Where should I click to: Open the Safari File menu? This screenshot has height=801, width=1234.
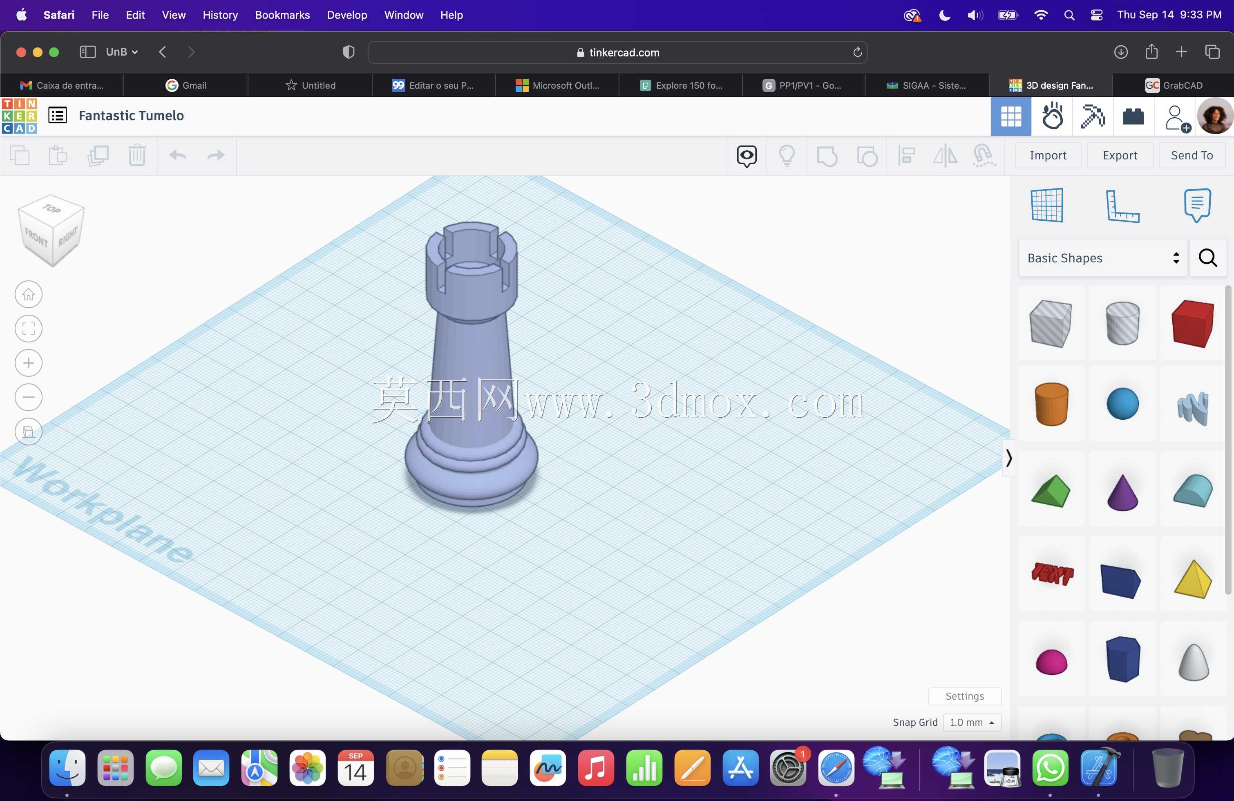(x=100, y=15)
